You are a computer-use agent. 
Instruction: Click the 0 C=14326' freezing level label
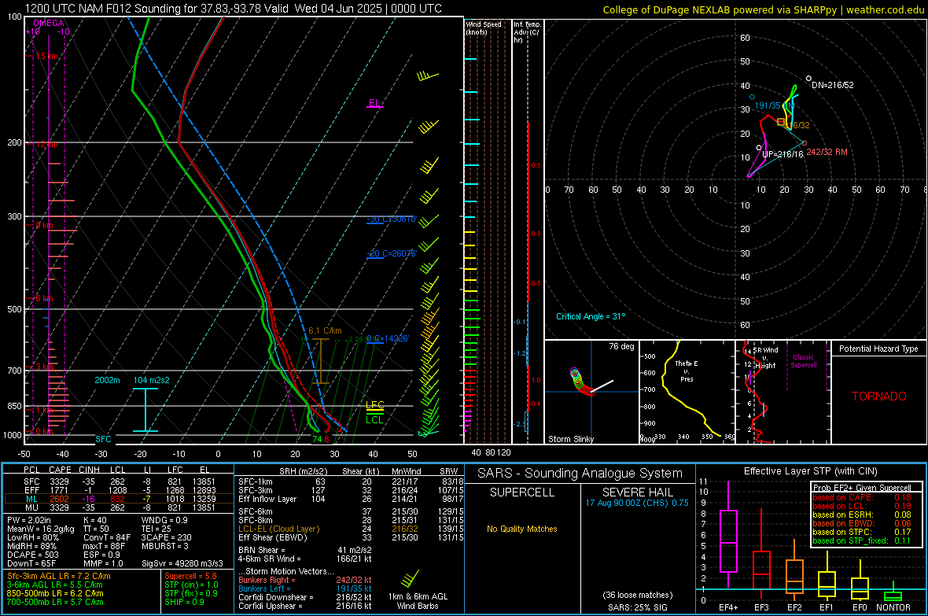388,339
